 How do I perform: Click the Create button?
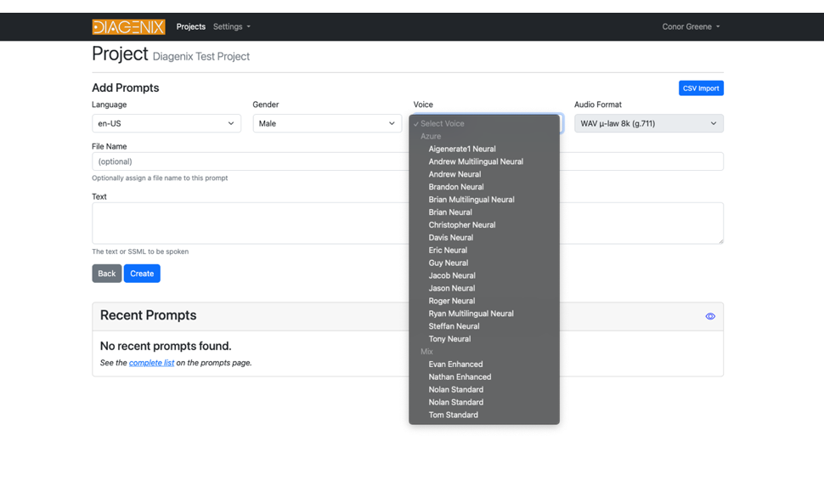click(142, 274)
